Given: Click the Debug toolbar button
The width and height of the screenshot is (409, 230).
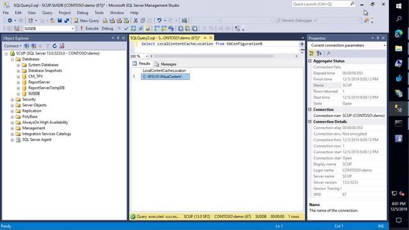Looking at the screenshot, I should (x=107, y=28).
